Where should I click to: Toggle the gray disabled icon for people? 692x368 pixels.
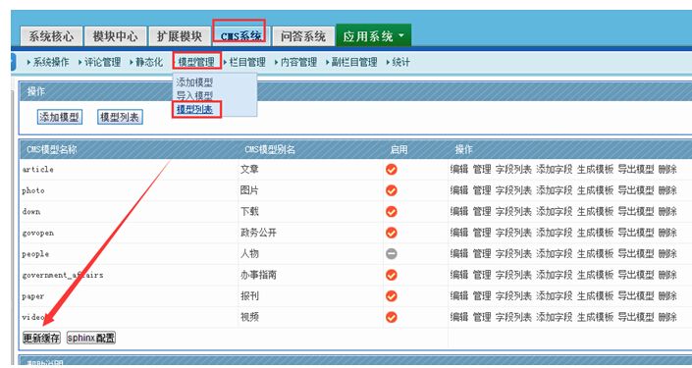[391, 254]
